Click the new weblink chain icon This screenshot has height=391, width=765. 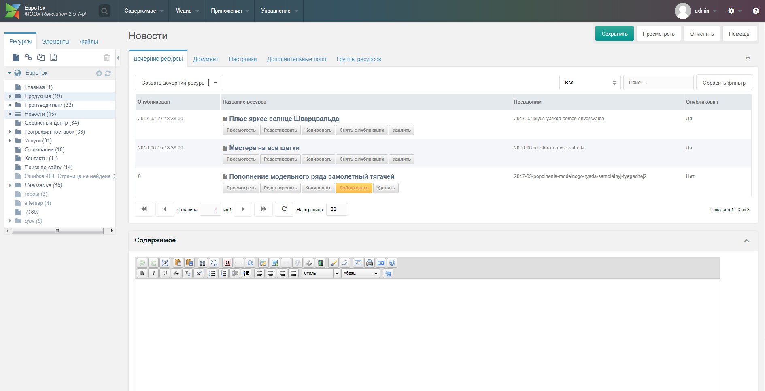click(28, 57)
